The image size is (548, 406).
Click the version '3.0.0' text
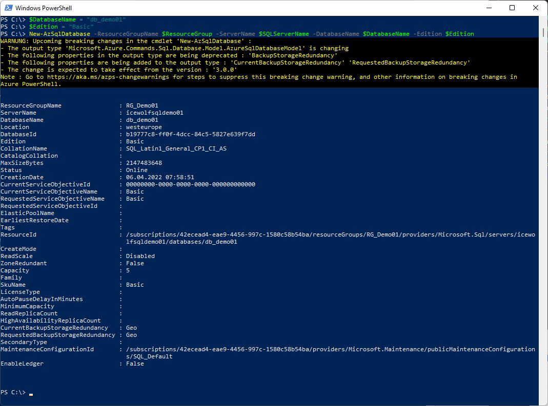coord(225,70)
